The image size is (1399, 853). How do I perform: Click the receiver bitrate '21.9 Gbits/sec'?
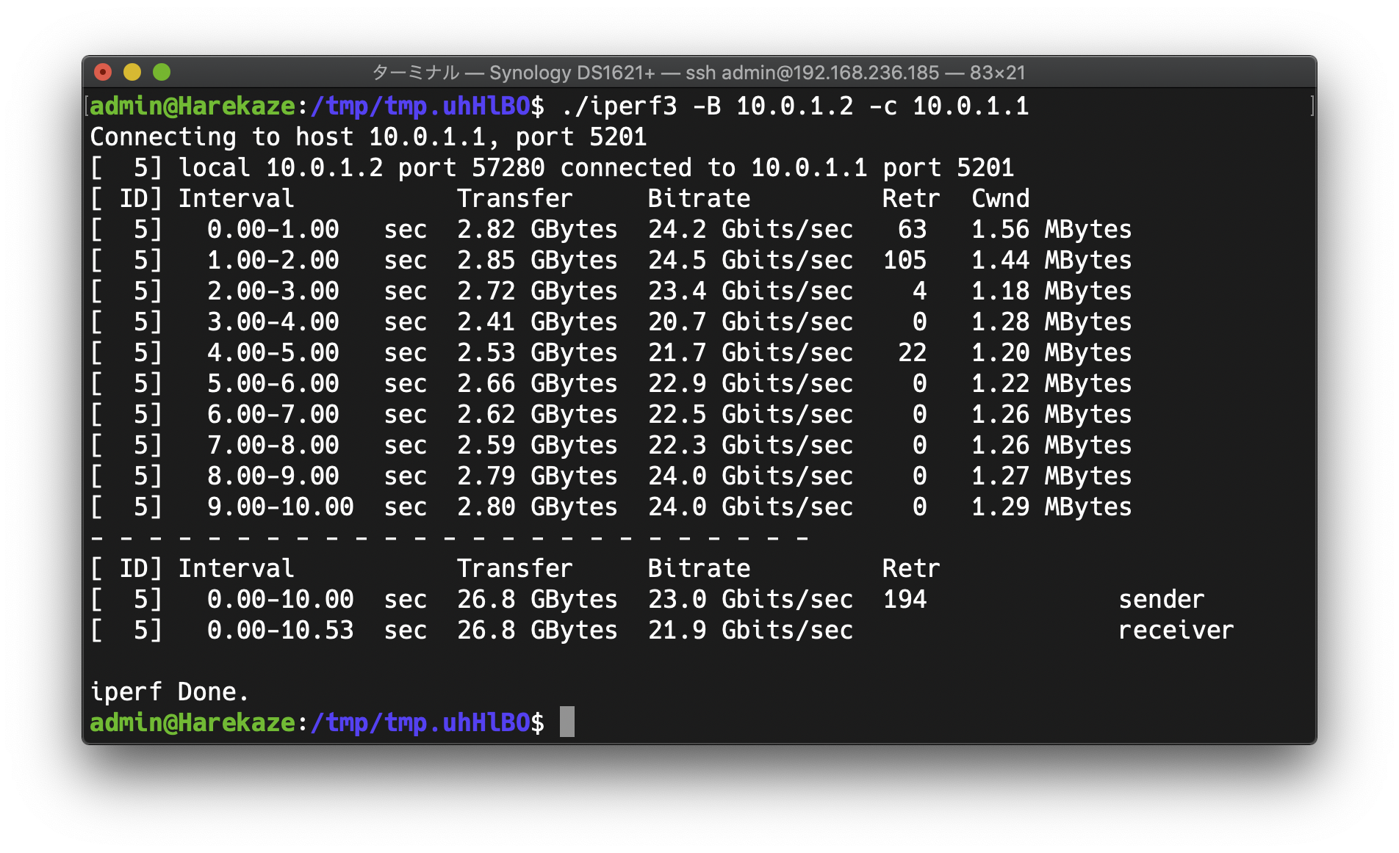coord(750,631)
